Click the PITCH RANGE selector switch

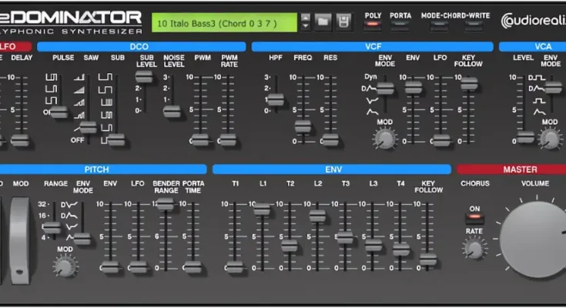pos(52,228)
